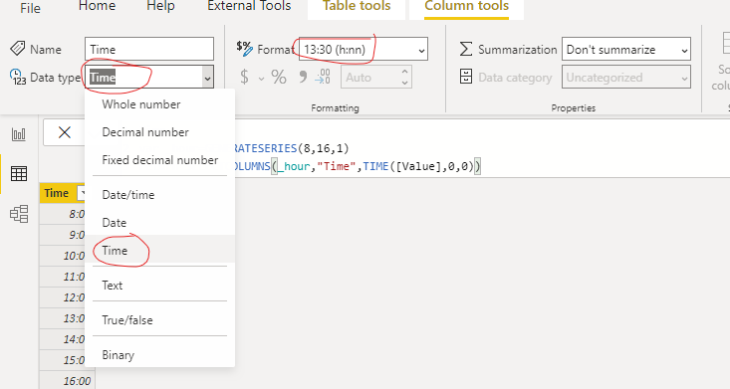Switch to Data table view icon
The height and width of the screenshot is (389, 730).
pyautogui.click(x=19, y=174)
